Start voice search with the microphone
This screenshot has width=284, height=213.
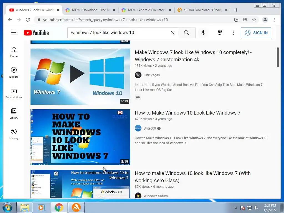[x=203, y=33]
